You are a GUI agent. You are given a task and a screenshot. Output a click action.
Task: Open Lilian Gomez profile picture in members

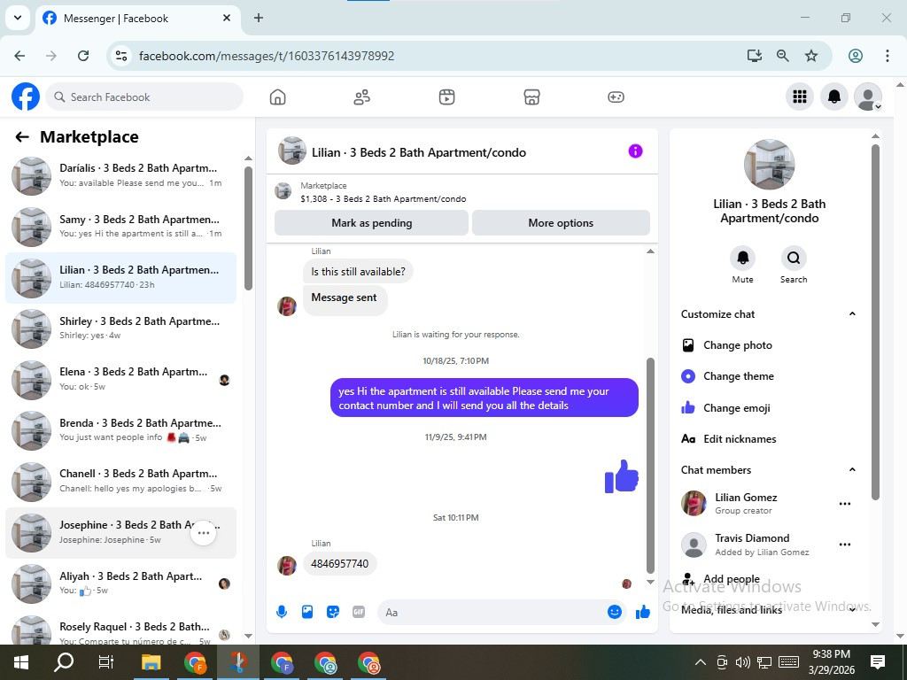694,503
